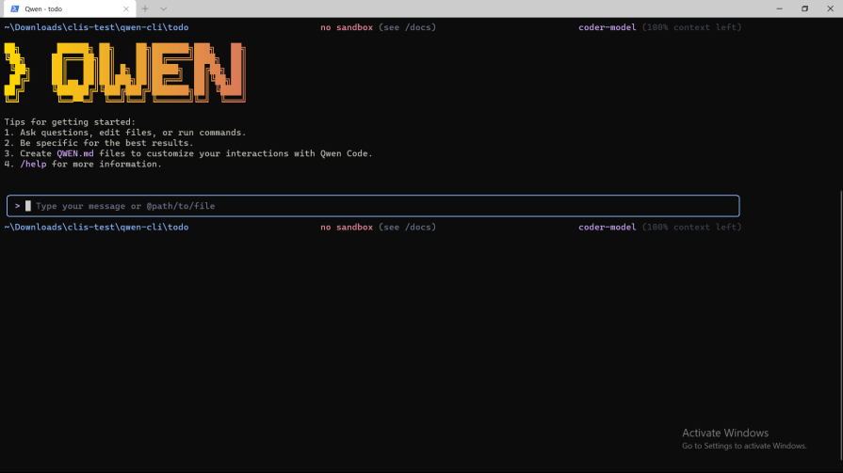Viewport: 843px width, 473px height.
Task: Focus the message input field
Action: (377, 206)
